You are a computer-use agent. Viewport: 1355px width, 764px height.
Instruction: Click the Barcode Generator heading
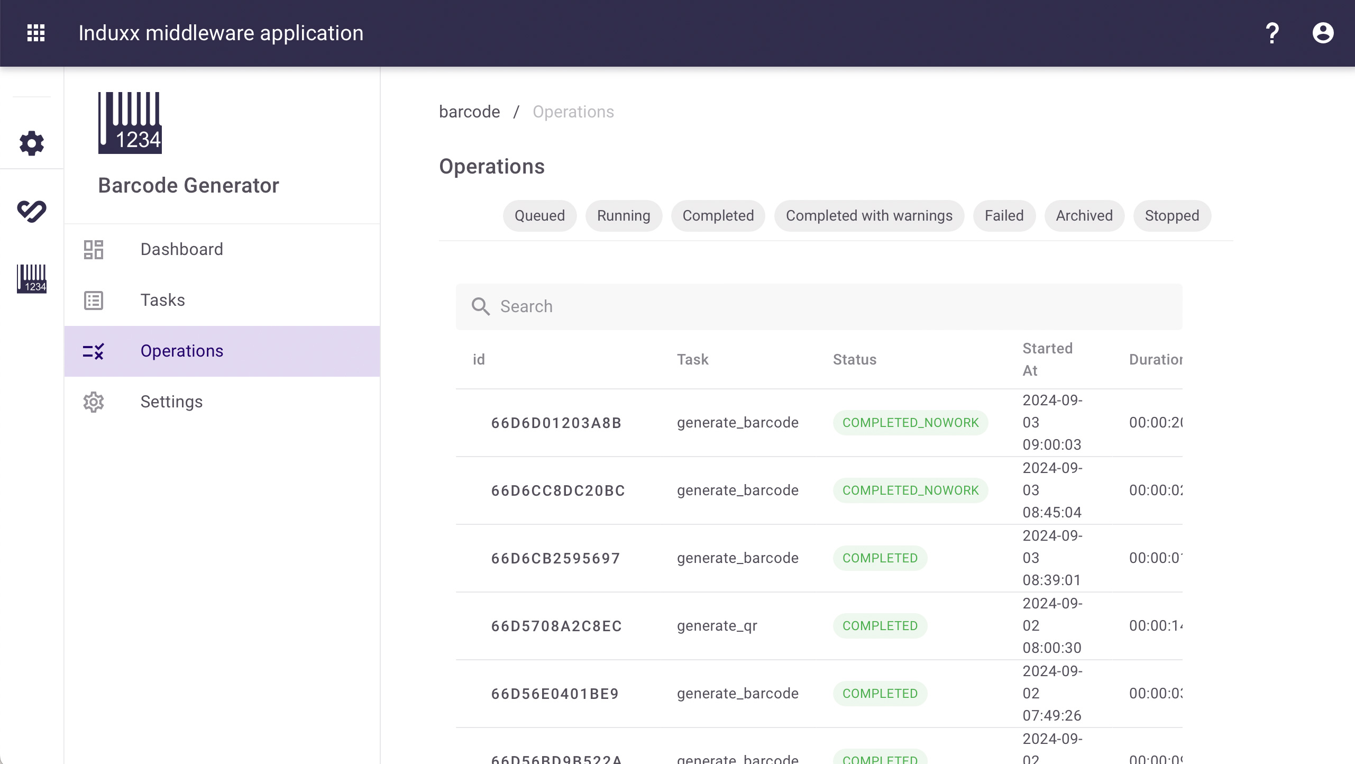point(188,186)
